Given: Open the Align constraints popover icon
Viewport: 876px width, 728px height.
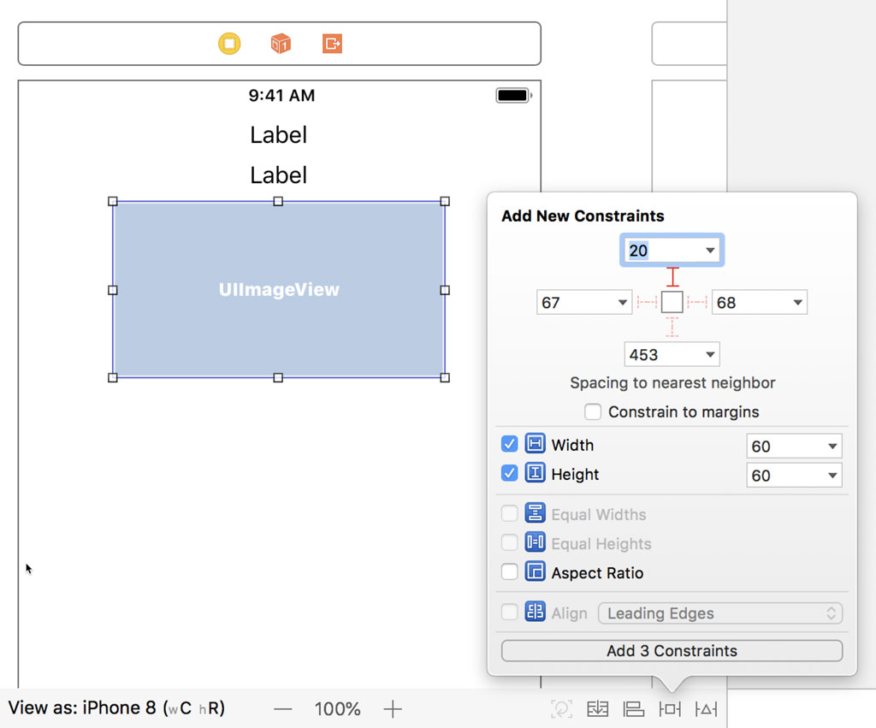Looking at the screenshot, I should (x=634, y=709).
